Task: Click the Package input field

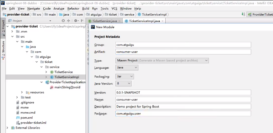Action: coord(183,114)
